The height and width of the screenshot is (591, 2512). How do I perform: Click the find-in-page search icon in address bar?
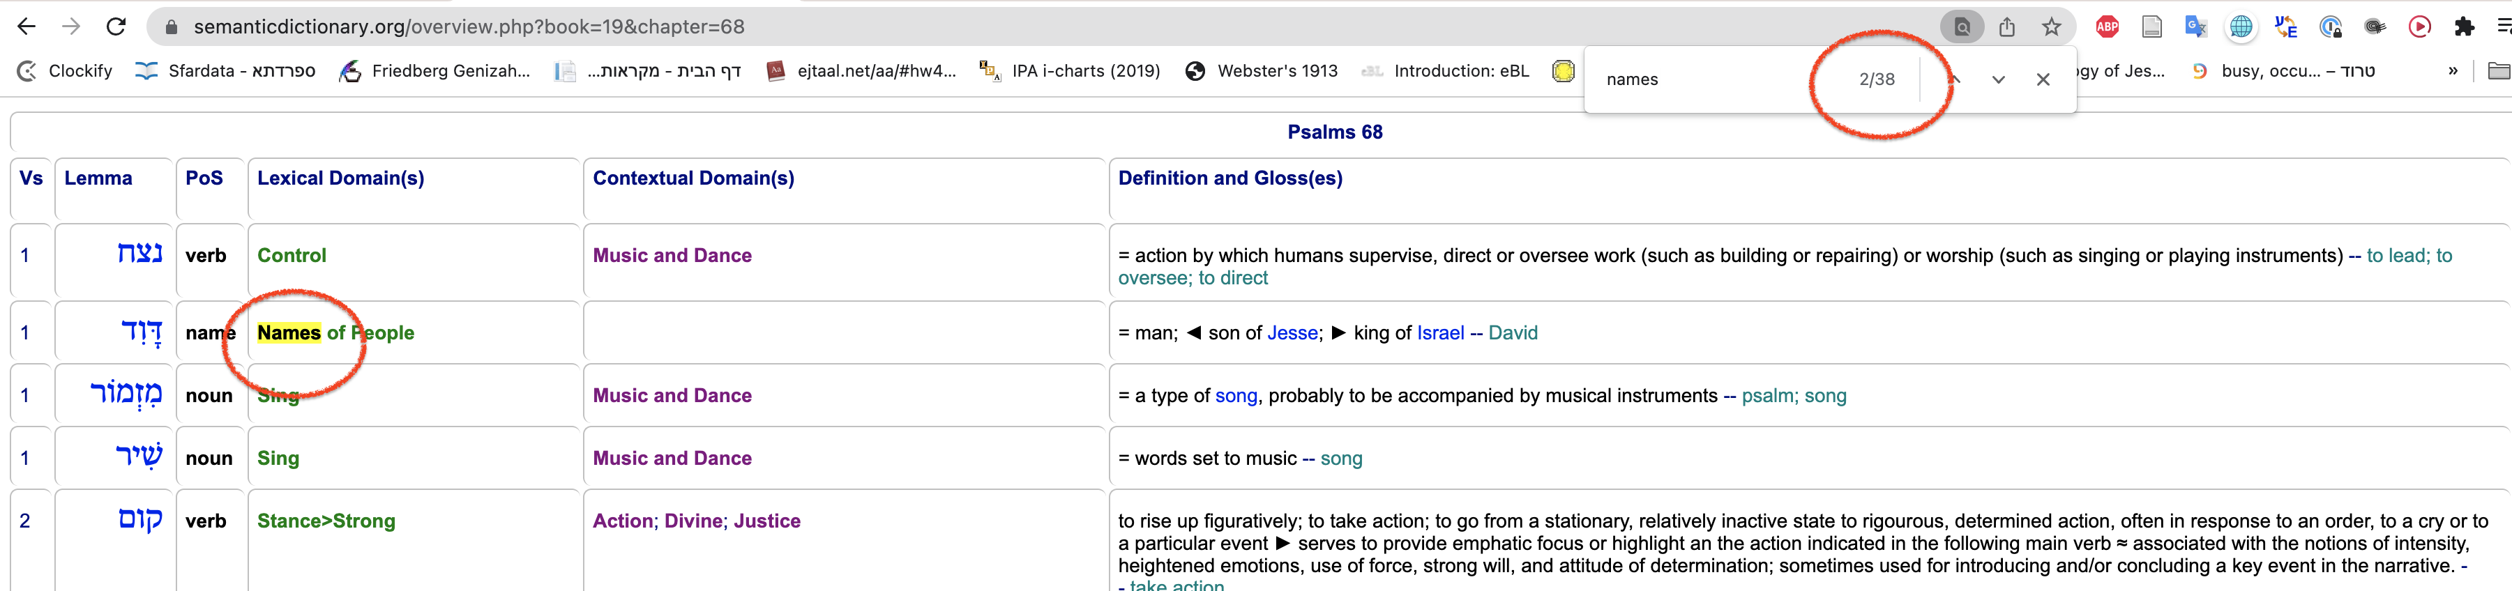[1962, 27]
